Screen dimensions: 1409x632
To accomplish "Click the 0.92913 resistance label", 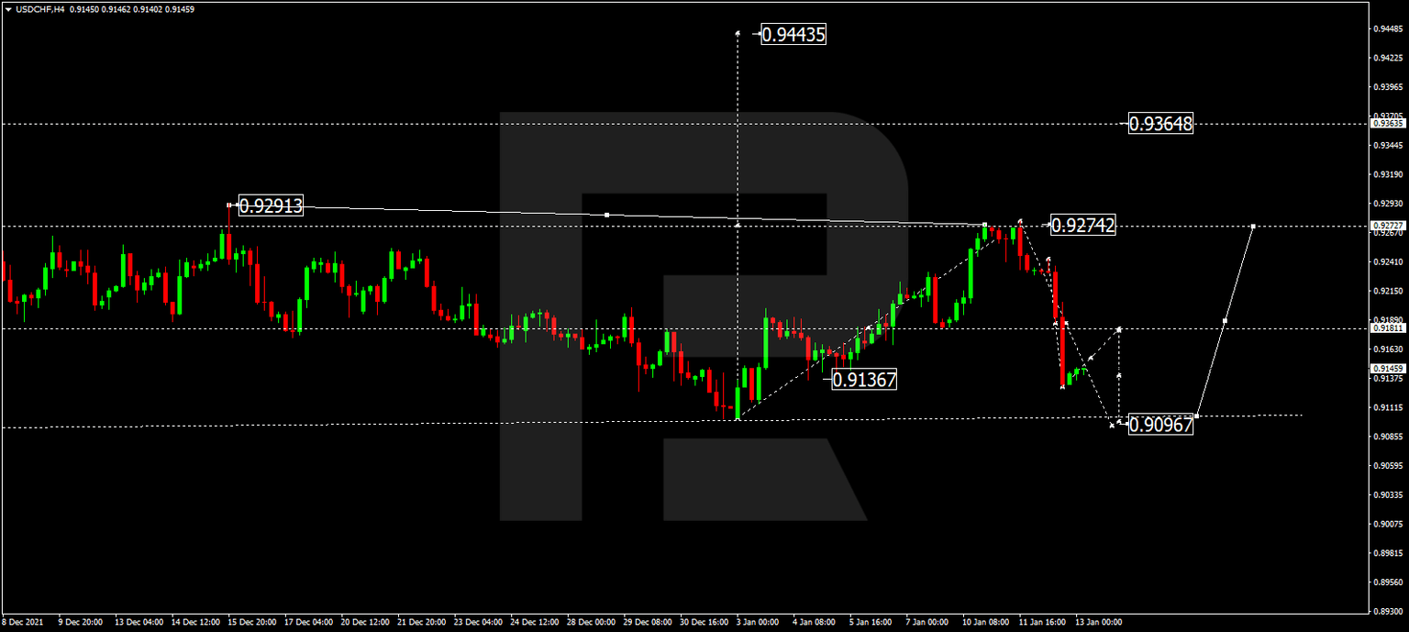I will click(270, 207).
